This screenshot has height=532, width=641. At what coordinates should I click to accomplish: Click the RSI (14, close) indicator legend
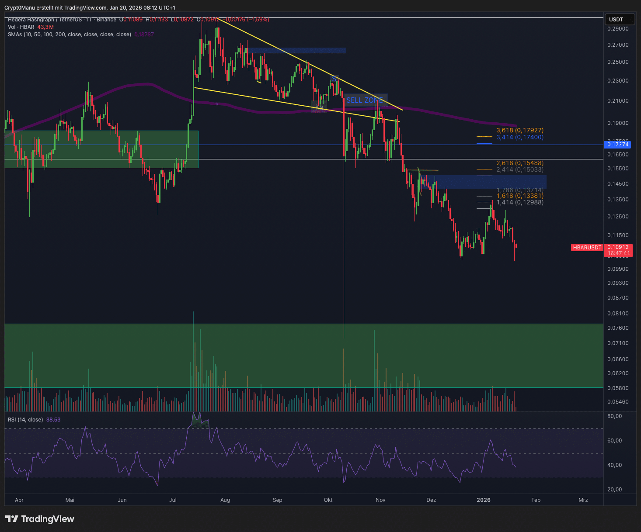pos(25,420)
